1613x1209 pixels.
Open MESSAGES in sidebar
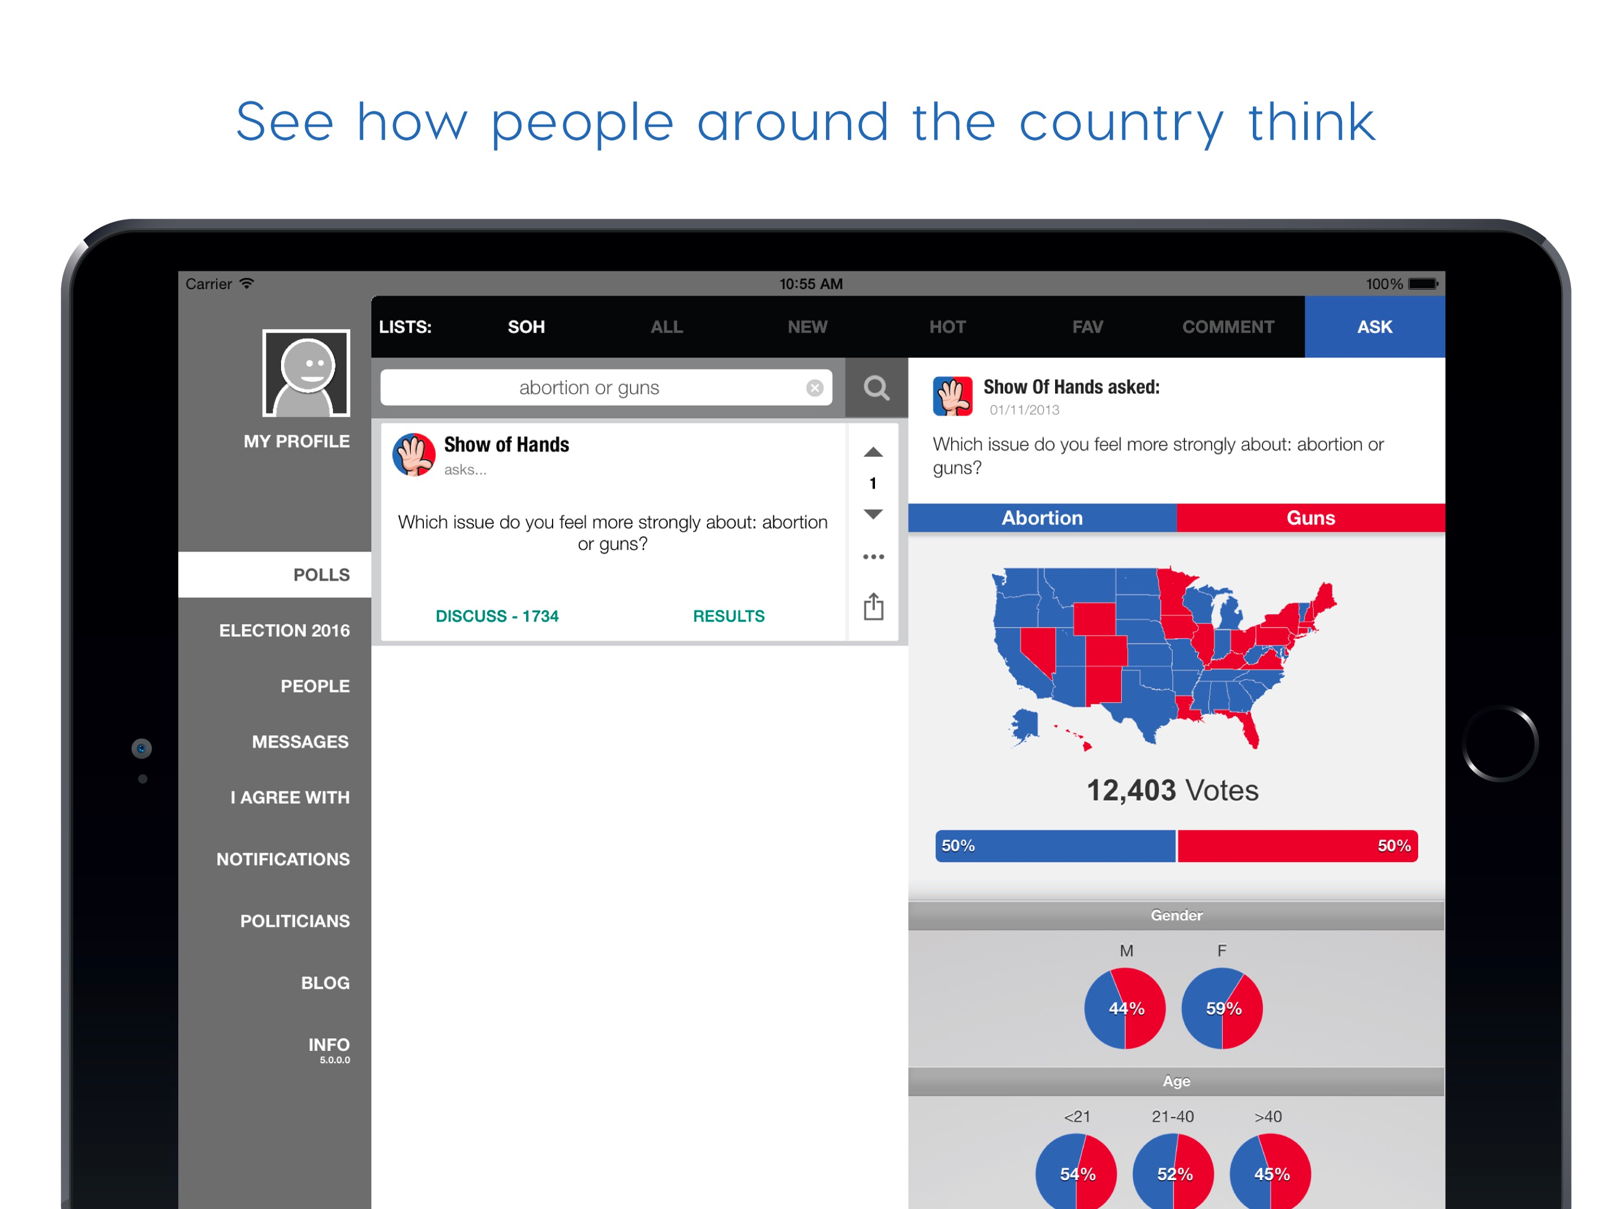tap(300, 741)
